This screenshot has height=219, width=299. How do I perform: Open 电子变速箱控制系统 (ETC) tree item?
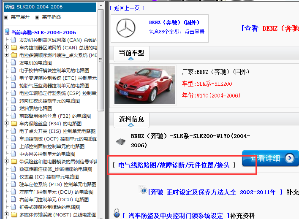click(x=58, y=78)
